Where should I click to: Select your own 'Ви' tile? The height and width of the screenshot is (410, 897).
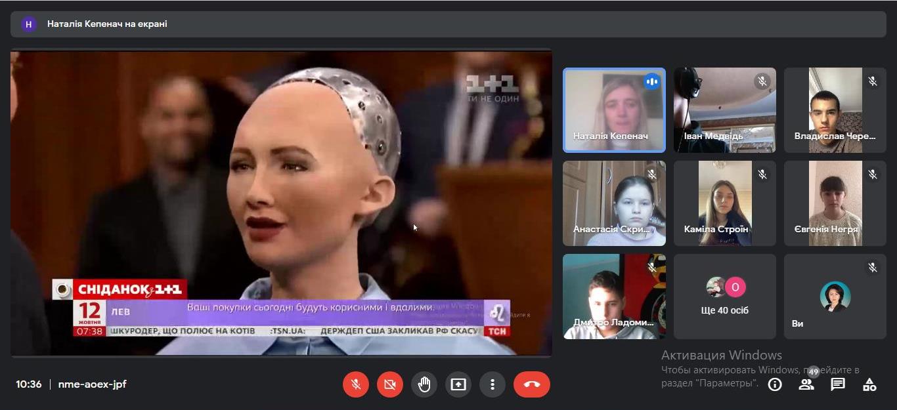[x=835, y=297]
